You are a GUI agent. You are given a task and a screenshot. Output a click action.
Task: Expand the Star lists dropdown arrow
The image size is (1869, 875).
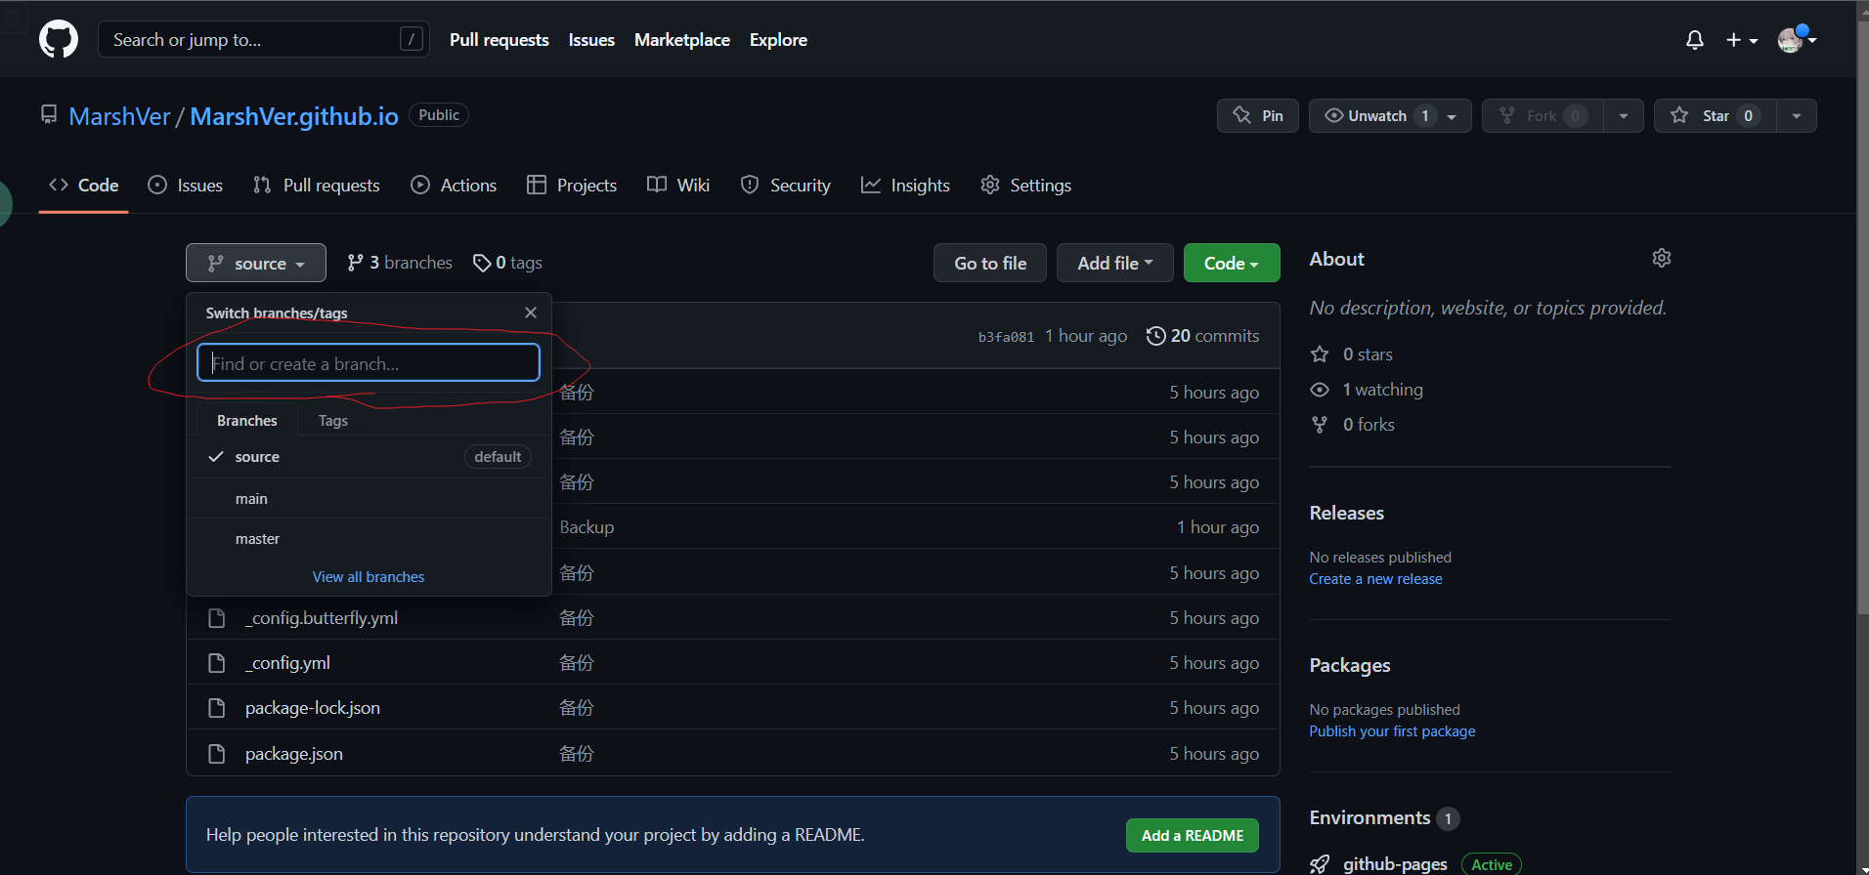pos(1797,115)
